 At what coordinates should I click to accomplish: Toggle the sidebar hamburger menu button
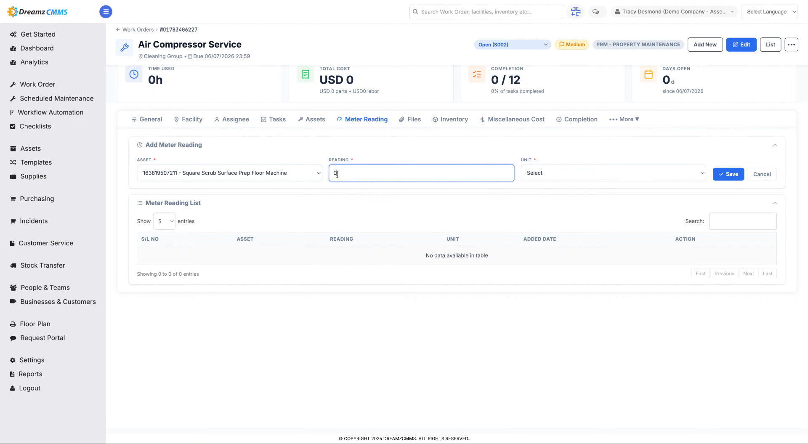click(106, 12)
